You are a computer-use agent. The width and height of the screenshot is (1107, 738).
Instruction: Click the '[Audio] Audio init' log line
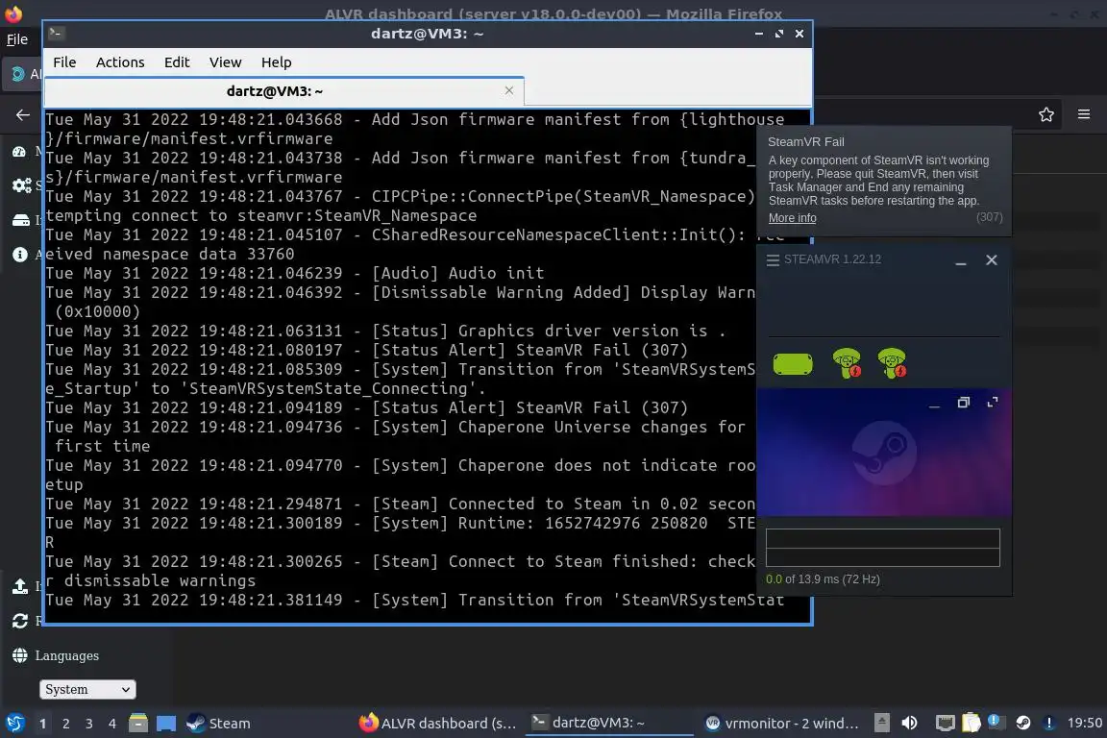coord(295,273)
